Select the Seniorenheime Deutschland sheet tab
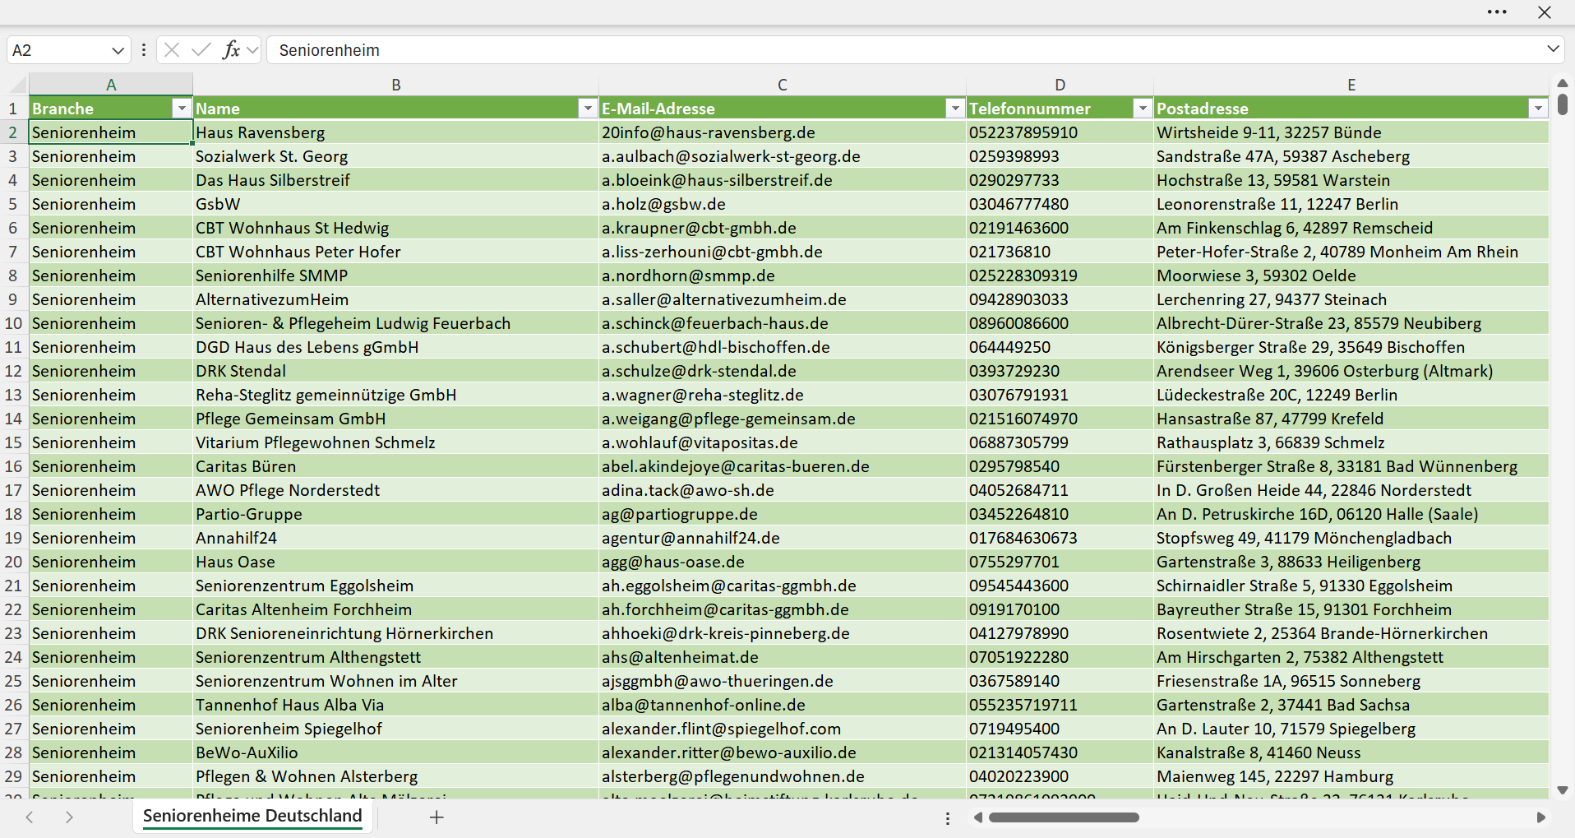The height and width of the screenshot is (838, 1575). (x=252, y=816)
